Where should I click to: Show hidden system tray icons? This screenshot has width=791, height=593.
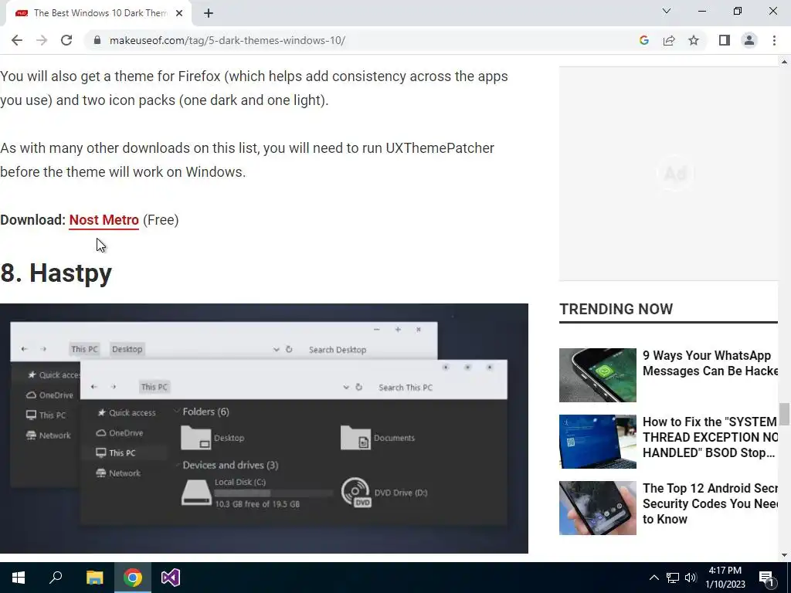pos(654,578)
